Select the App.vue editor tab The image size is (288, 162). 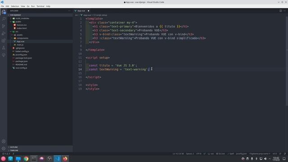82,11
